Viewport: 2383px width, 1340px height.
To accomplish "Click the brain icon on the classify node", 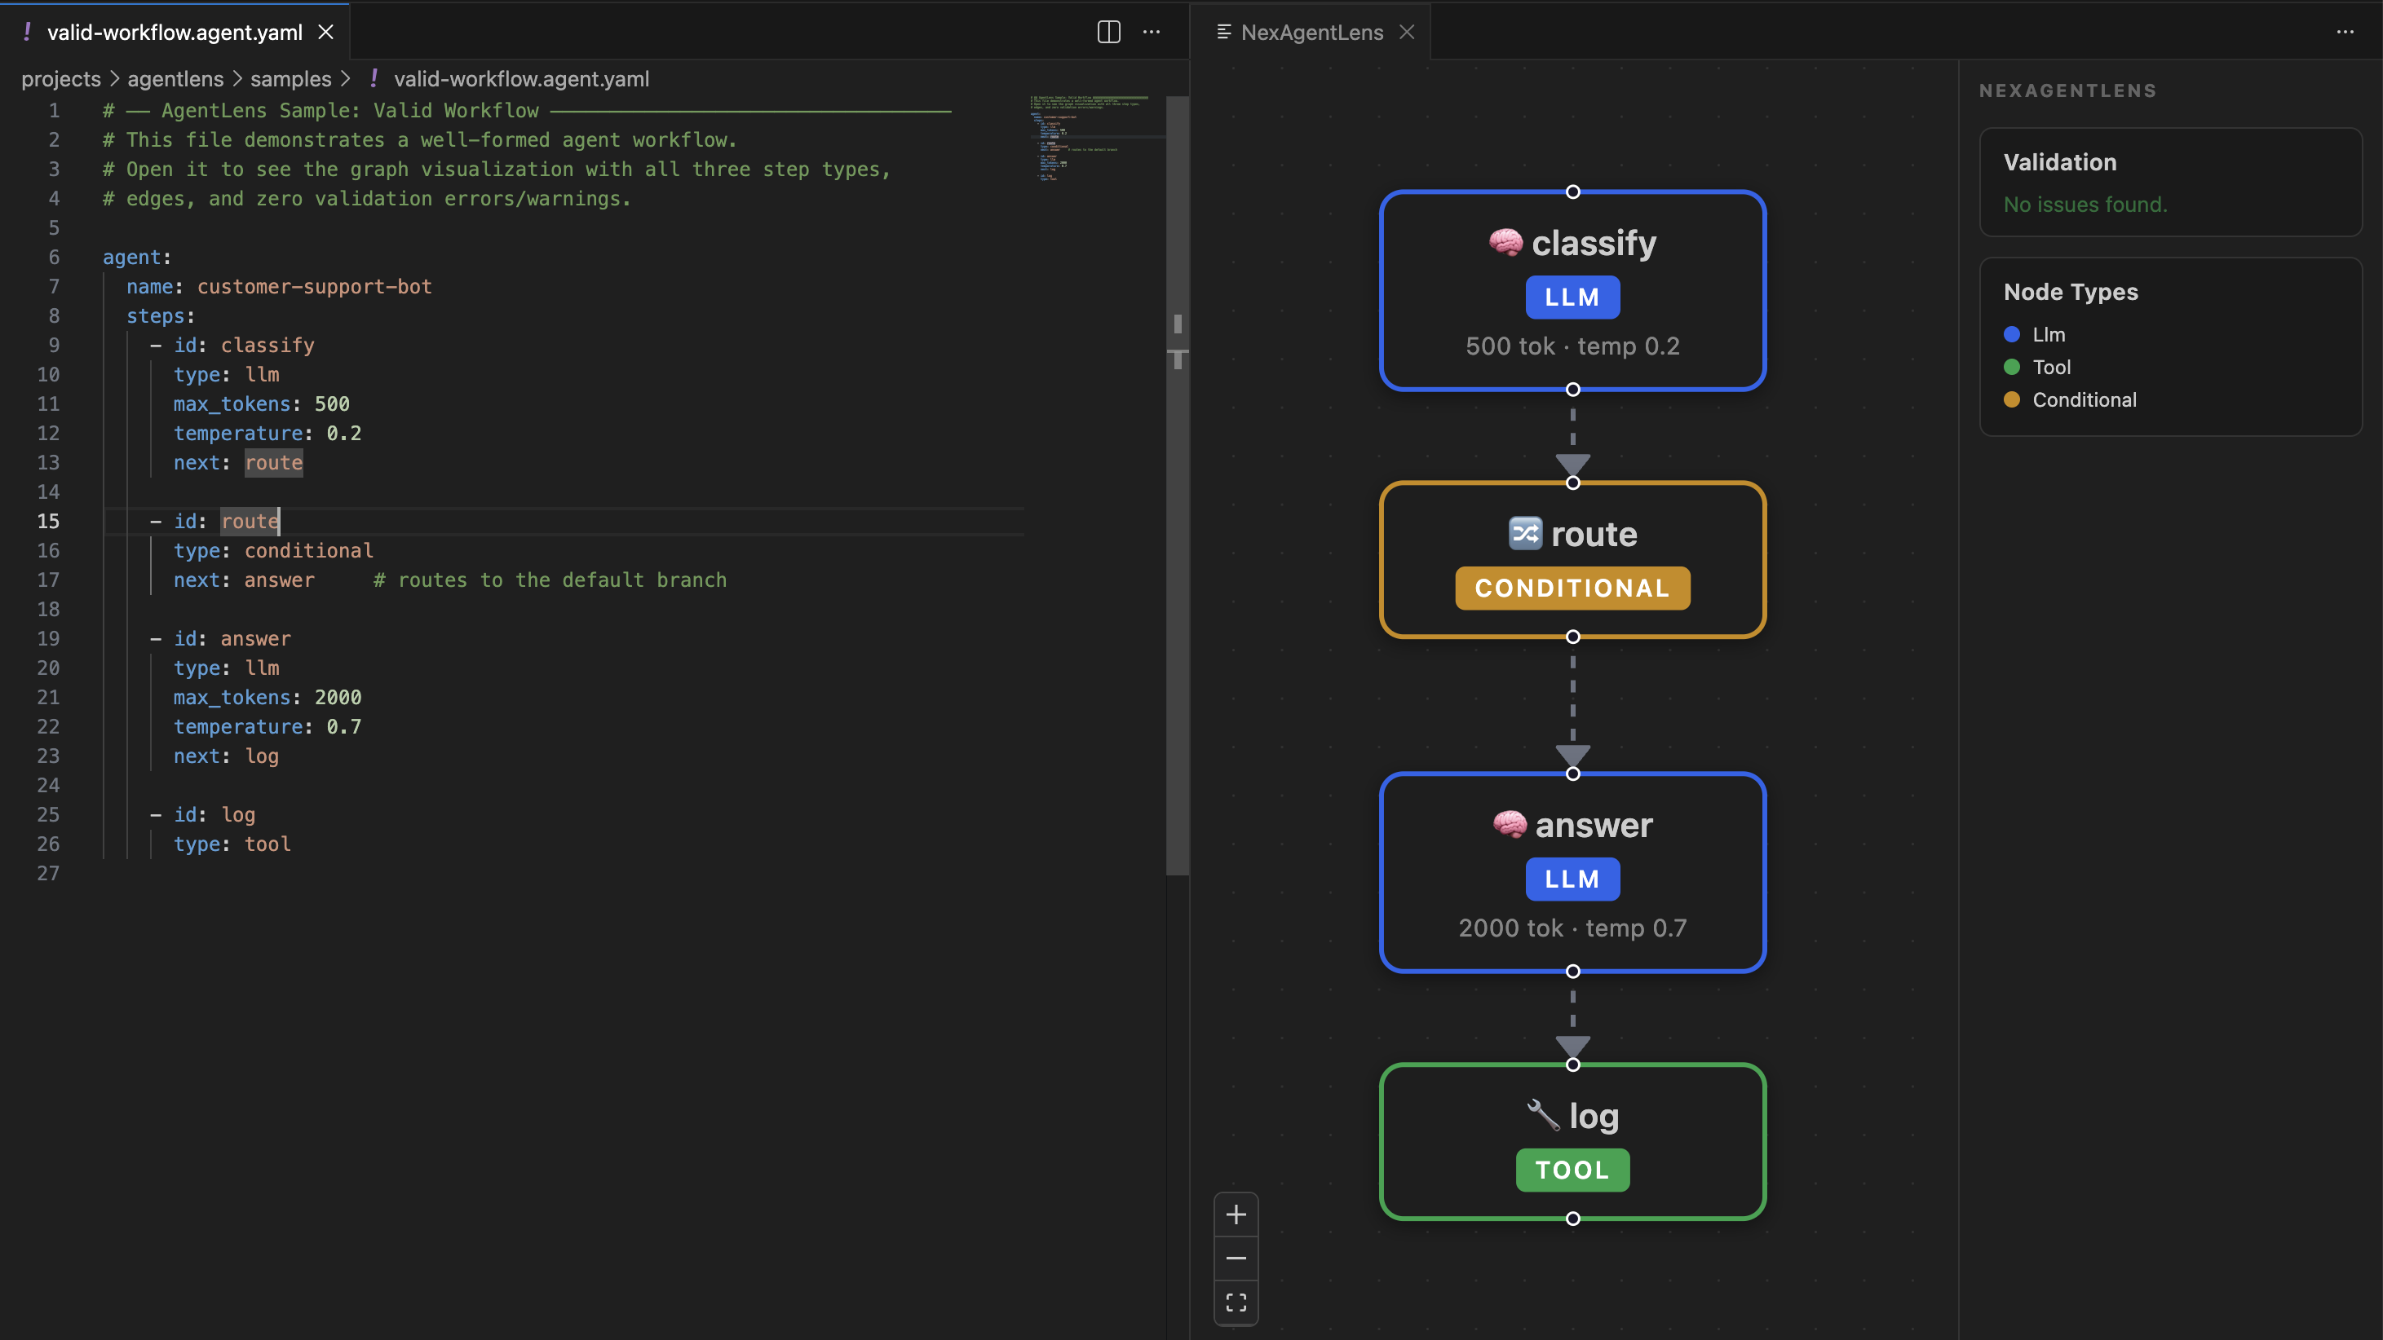I will pyautogui.click(x=1507, y=242).
